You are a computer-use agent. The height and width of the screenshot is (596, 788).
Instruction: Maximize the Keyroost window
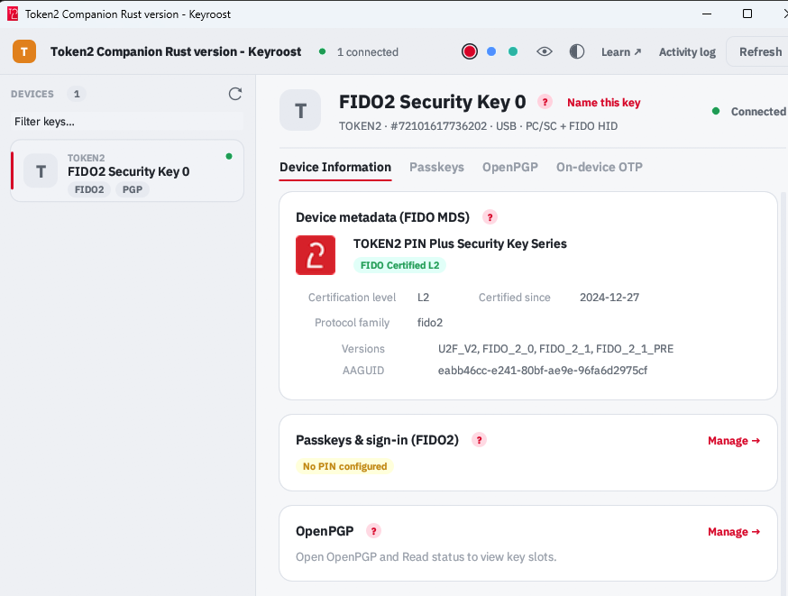[747, 14]
